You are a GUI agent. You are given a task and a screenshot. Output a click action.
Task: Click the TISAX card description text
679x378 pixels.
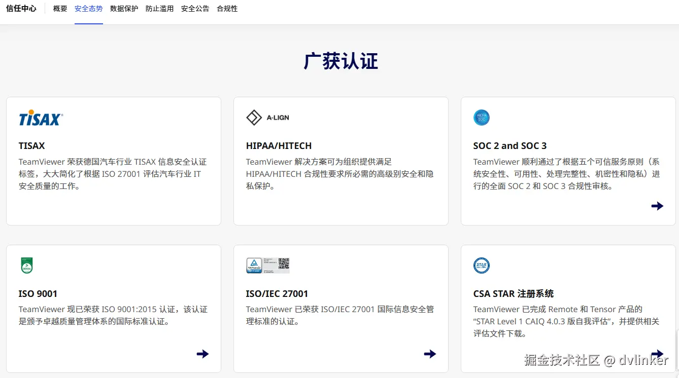pos(113,174)
